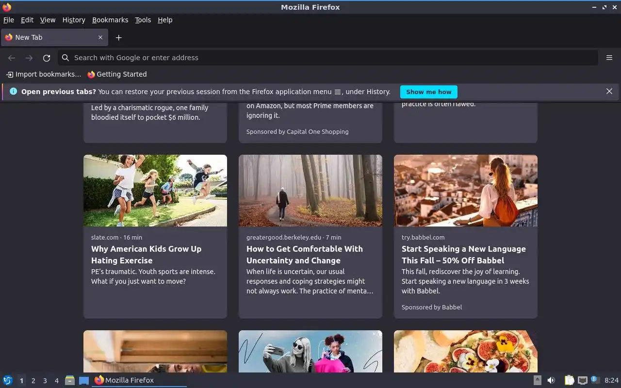
Task: Open the Babbel city overlook thumbnail
Action: [x=466, y=191]
